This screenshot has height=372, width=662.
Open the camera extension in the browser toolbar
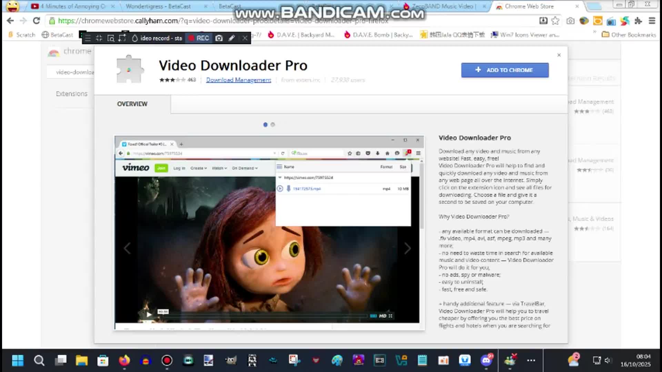point(570,21)
